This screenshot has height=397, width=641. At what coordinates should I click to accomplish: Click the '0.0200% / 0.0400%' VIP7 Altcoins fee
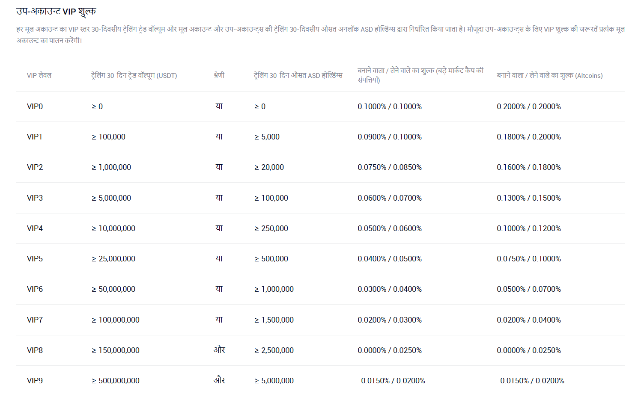pyautogui.click(x=529, y=320)
